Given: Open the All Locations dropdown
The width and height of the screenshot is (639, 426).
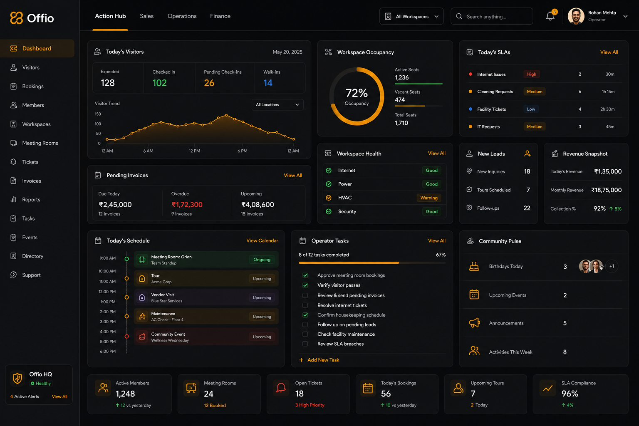Looking at the screenshot, I should (277, 104).
